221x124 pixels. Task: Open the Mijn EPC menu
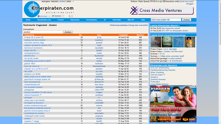[131, 20]
